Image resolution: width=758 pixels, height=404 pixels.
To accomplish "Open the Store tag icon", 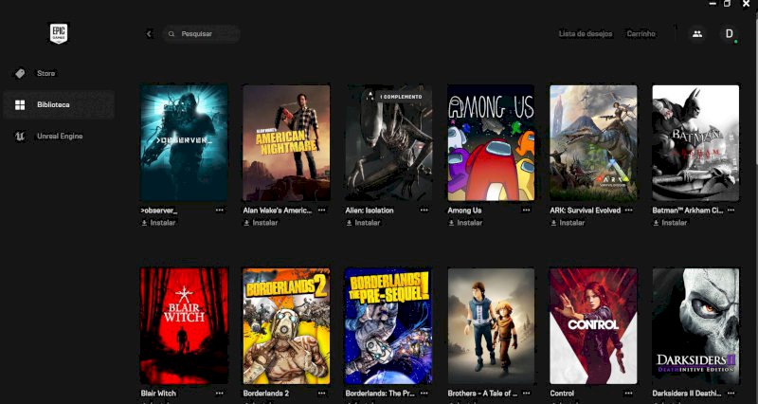I will 20,73.
